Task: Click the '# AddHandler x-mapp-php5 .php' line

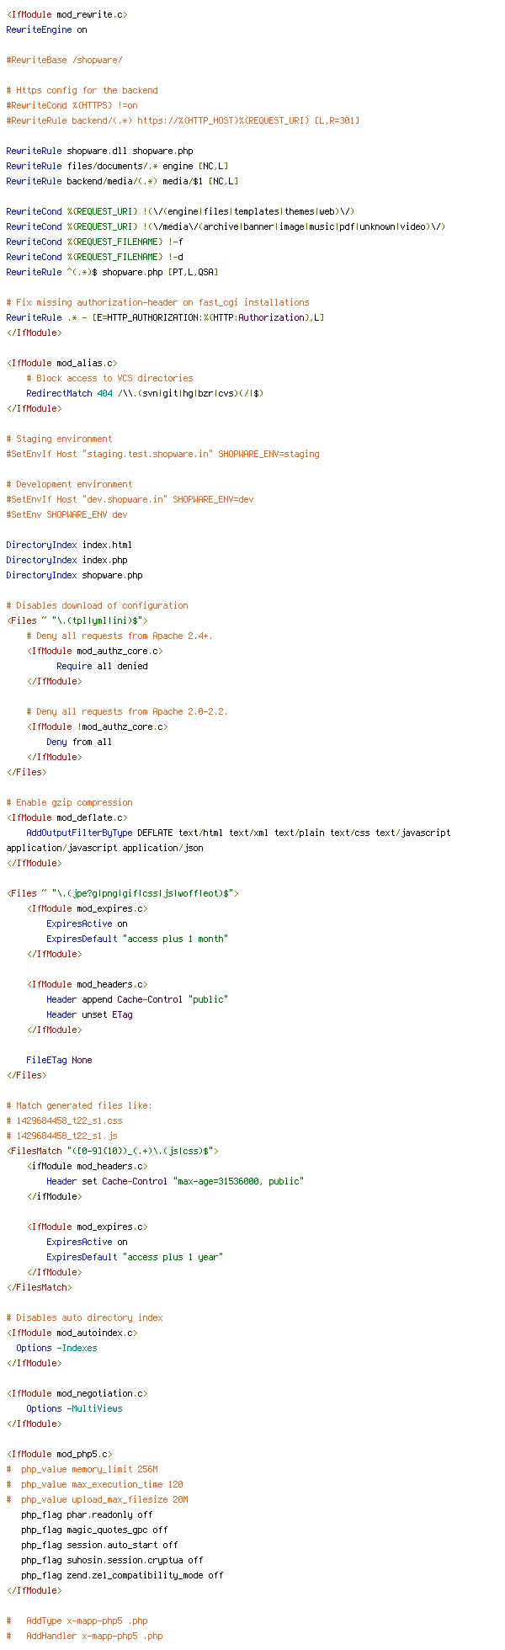Action: point(84,1636)
